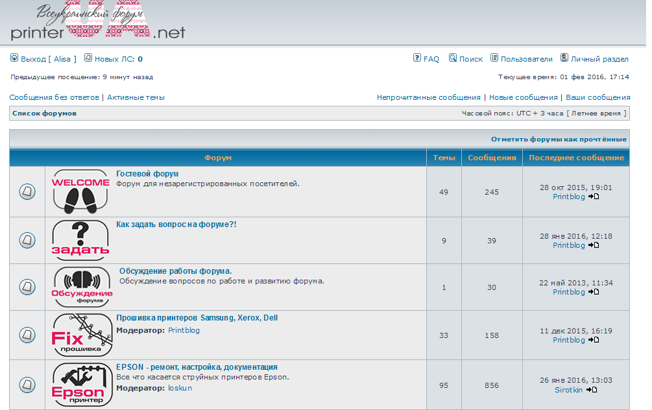View Ваши сообщения
The height and width of the screenshot is (410, 652).
[598, 97]
